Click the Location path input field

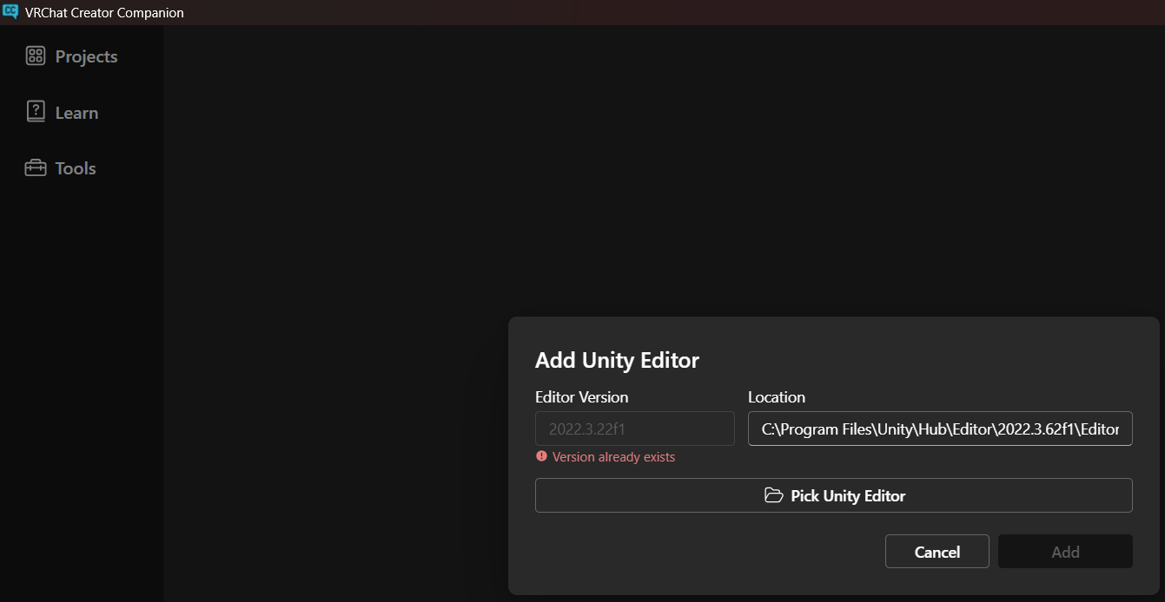(940, 429)
